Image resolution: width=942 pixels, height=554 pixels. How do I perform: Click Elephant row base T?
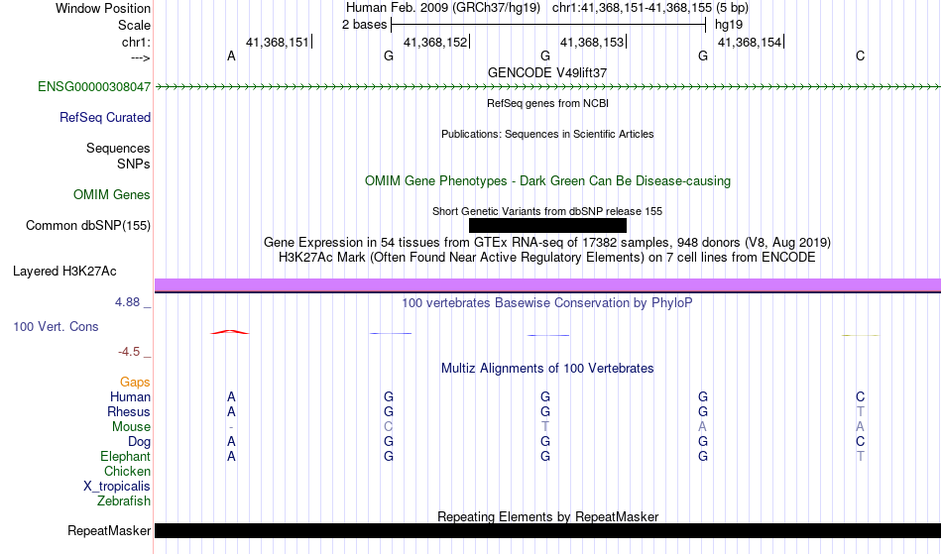coord(861,456)
